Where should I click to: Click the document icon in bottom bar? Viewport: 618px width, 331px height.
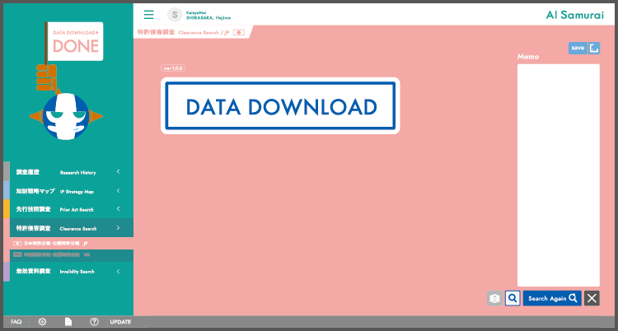coord(69,322)
